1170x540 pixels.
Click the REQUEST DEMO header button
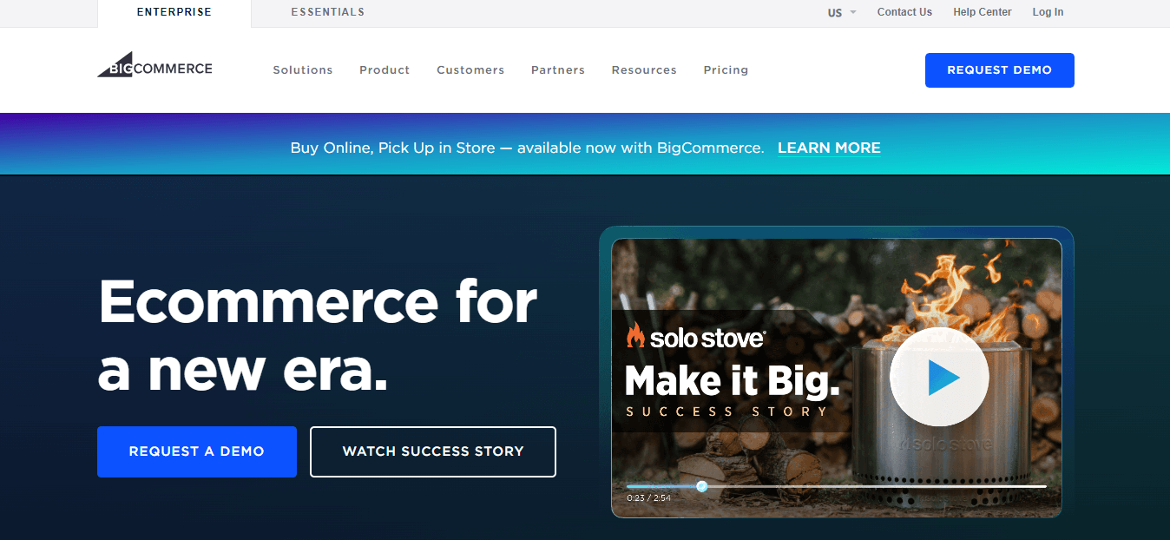[1000, 70]
